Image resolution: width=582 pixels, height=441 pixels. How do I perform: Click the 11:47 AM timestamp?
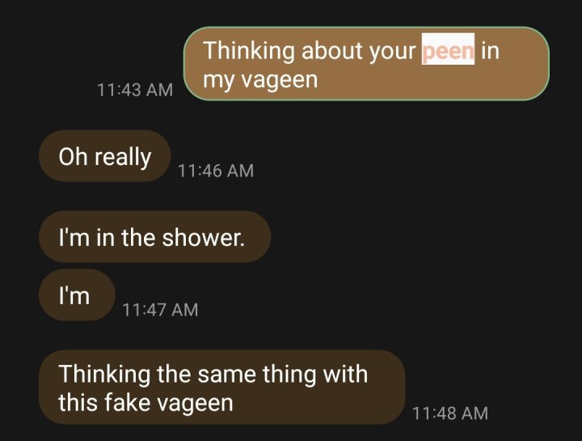click(160, 310)
